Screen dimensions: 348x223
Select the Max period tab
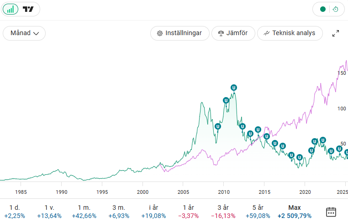click(x=295, y=212)
